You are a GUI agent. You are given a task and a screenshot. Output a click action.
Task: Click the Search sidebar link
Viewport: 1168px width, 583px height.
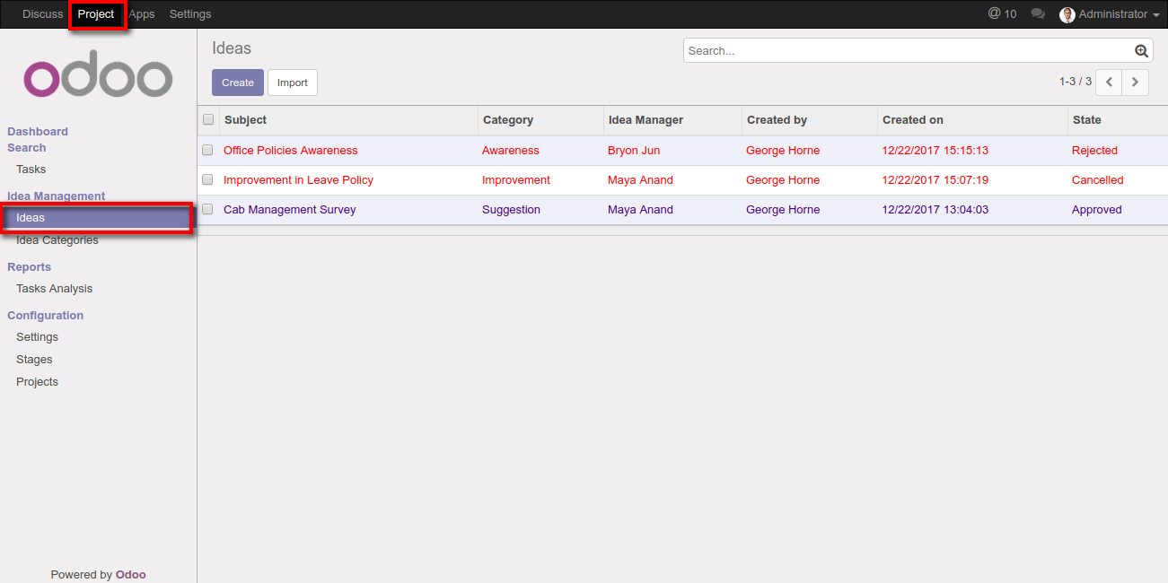click(x=27, y=148)
